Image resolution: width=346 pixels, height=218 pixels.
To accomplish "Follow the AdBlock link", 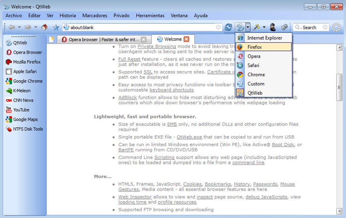I will [x=128, y=97].
